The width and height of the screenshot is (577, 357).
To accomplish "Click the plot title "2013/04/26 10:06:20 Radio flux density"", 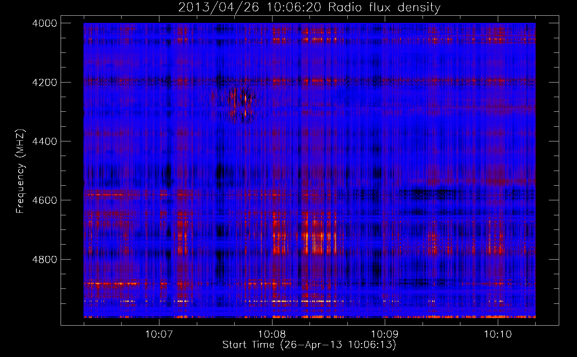I will click(309, 7).
